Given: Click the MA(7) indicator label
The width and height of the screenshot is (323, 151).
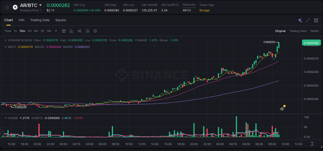Looking at the screenshot, I should tap(12, 47).
